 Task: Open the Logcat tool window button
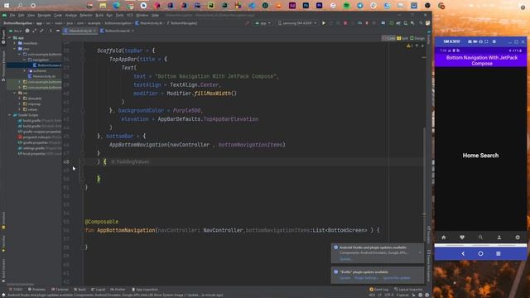pyautogui.click(x=99, y=290)
